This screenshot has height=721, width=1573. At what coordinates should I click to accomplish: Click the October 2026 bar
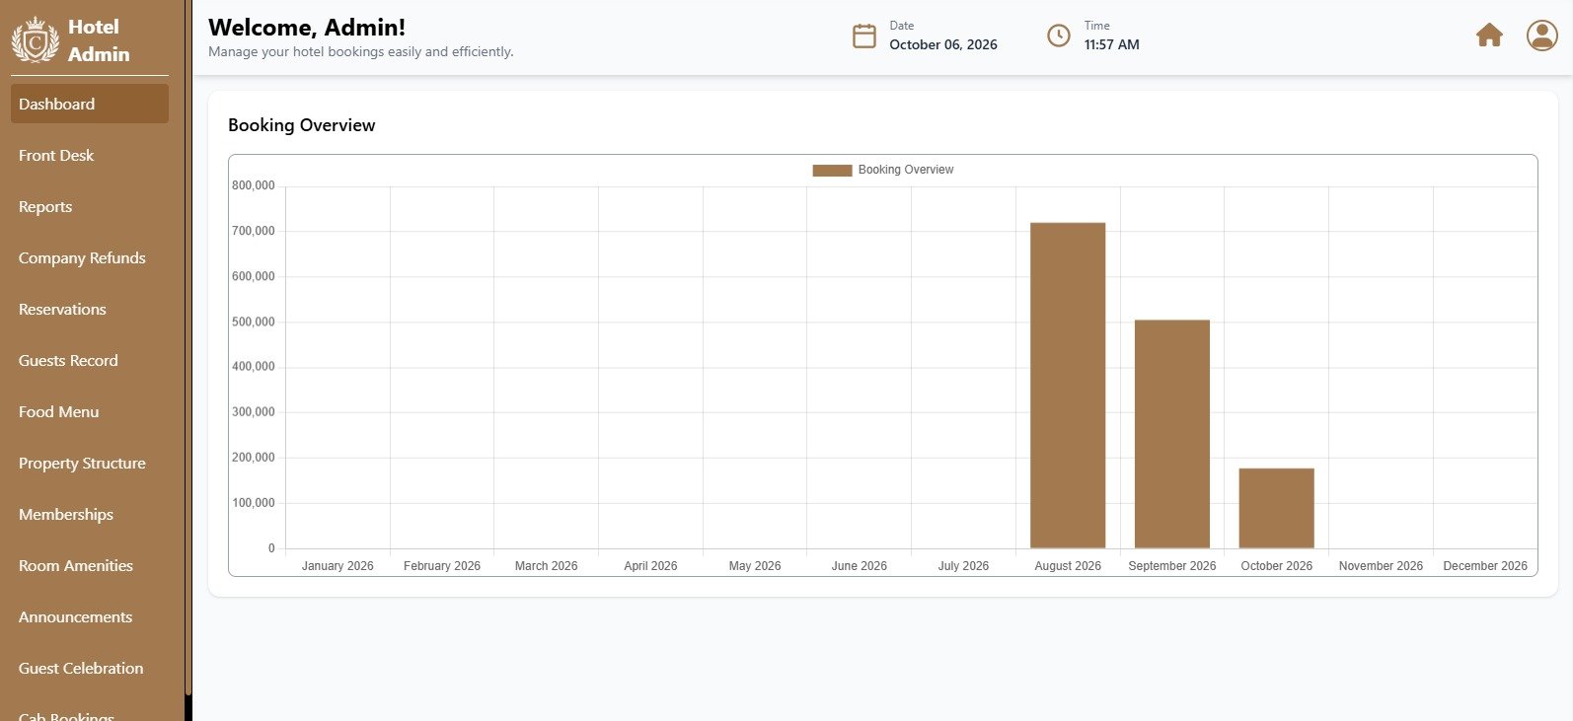click(1277, 508)
